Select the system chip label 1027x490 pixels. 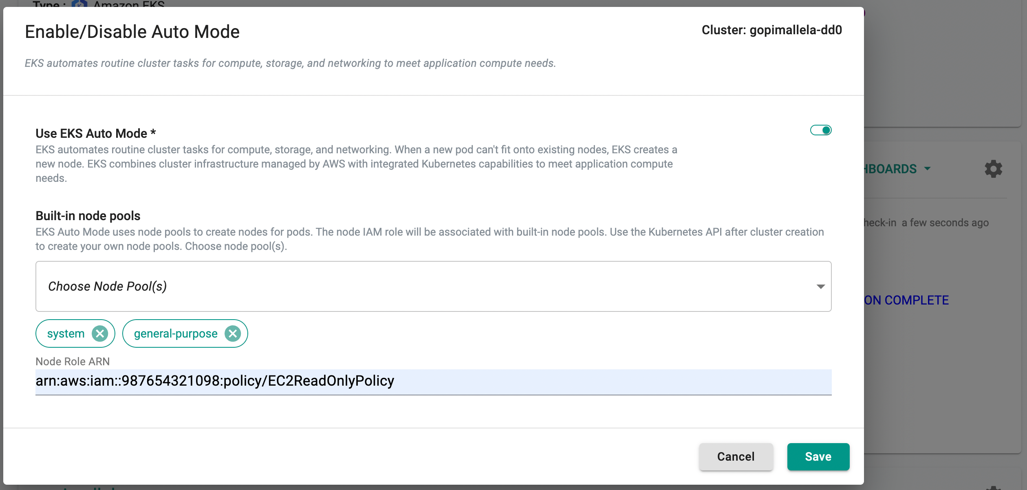click(66, 333)
